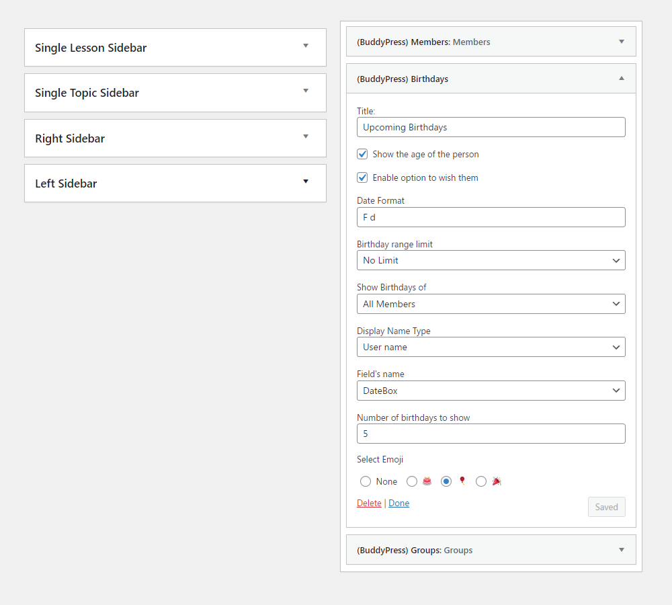Screen dimensions: 672x605
Task: Click the Done link
Action: 398,503
